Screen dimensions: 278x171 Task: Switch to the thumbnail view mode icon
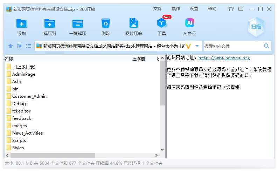point(20,46)
